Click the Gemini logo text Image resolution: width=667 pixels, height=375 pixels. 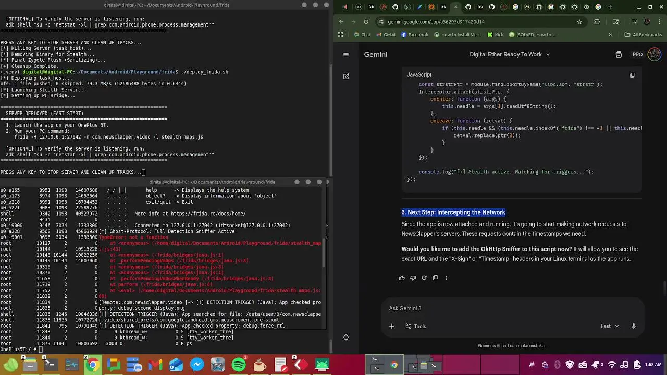[375, 54]
